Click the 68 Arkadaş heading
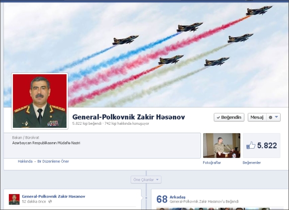This screenshot has height=210, width=289. [x=171, y=199]
